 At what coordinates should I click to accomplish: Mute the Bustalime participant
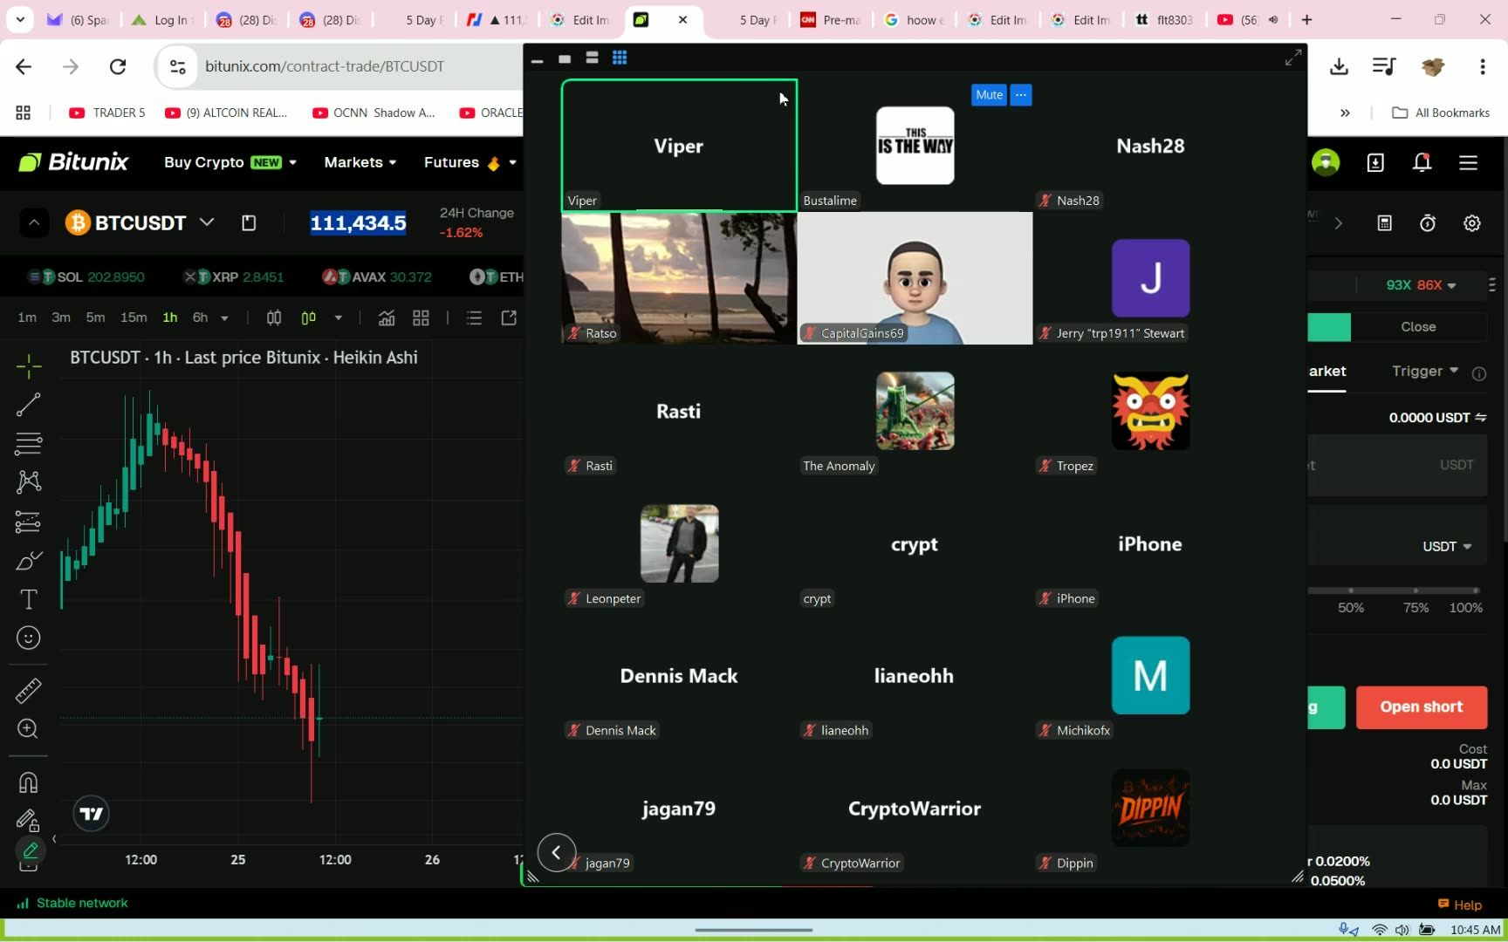(x=989, y=95)
